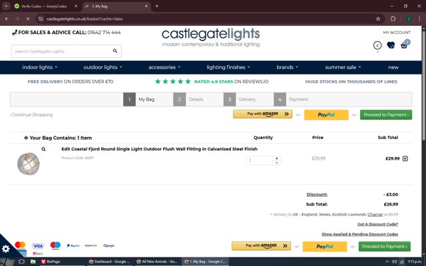426x266 pixels.
Task: Click bottom PayPal button
Action: tap(325, 247)
